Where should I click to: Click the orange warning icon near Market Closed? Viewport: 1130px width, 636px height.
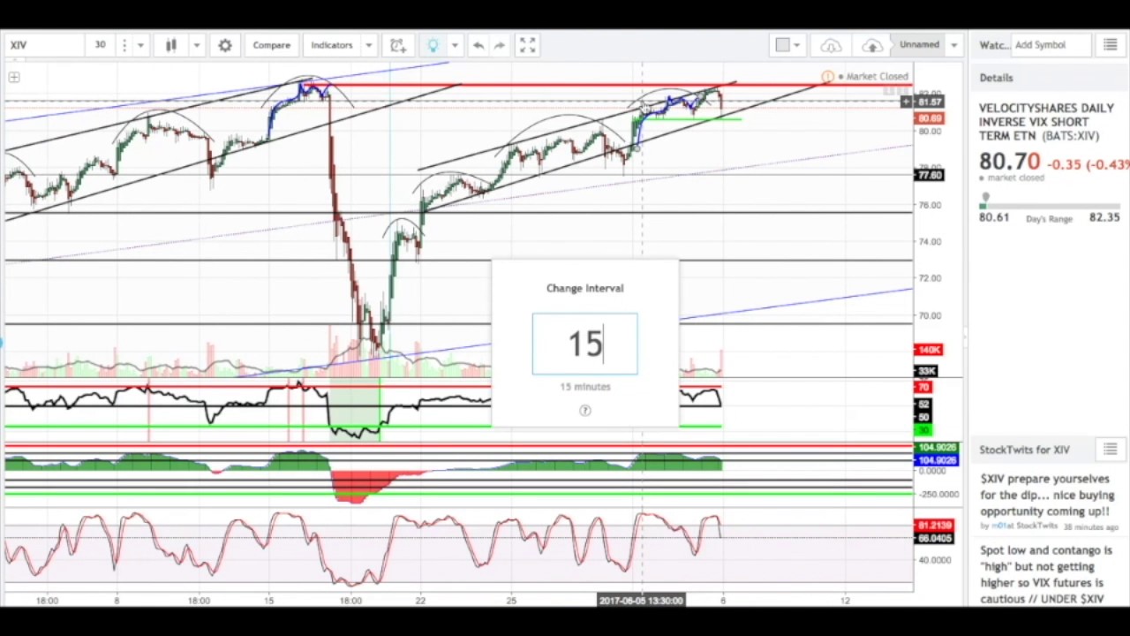[827, 77]
